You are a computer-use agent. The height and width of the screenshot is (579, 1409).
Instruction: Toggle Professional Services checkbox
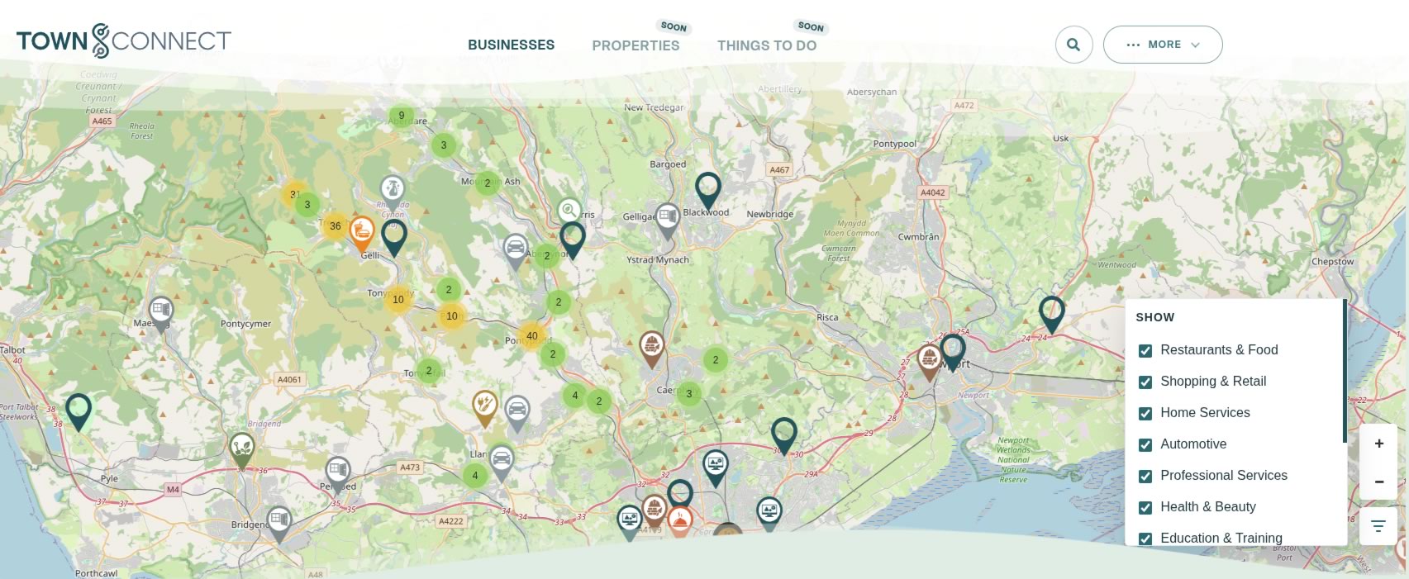click(x=1145, y=477)
